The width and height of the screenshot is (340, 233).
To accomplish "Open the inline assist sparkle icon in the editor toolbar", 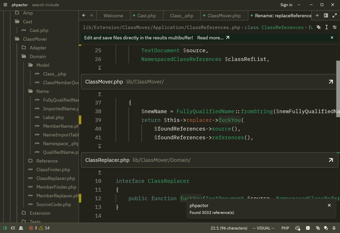I will pos(318,27).
